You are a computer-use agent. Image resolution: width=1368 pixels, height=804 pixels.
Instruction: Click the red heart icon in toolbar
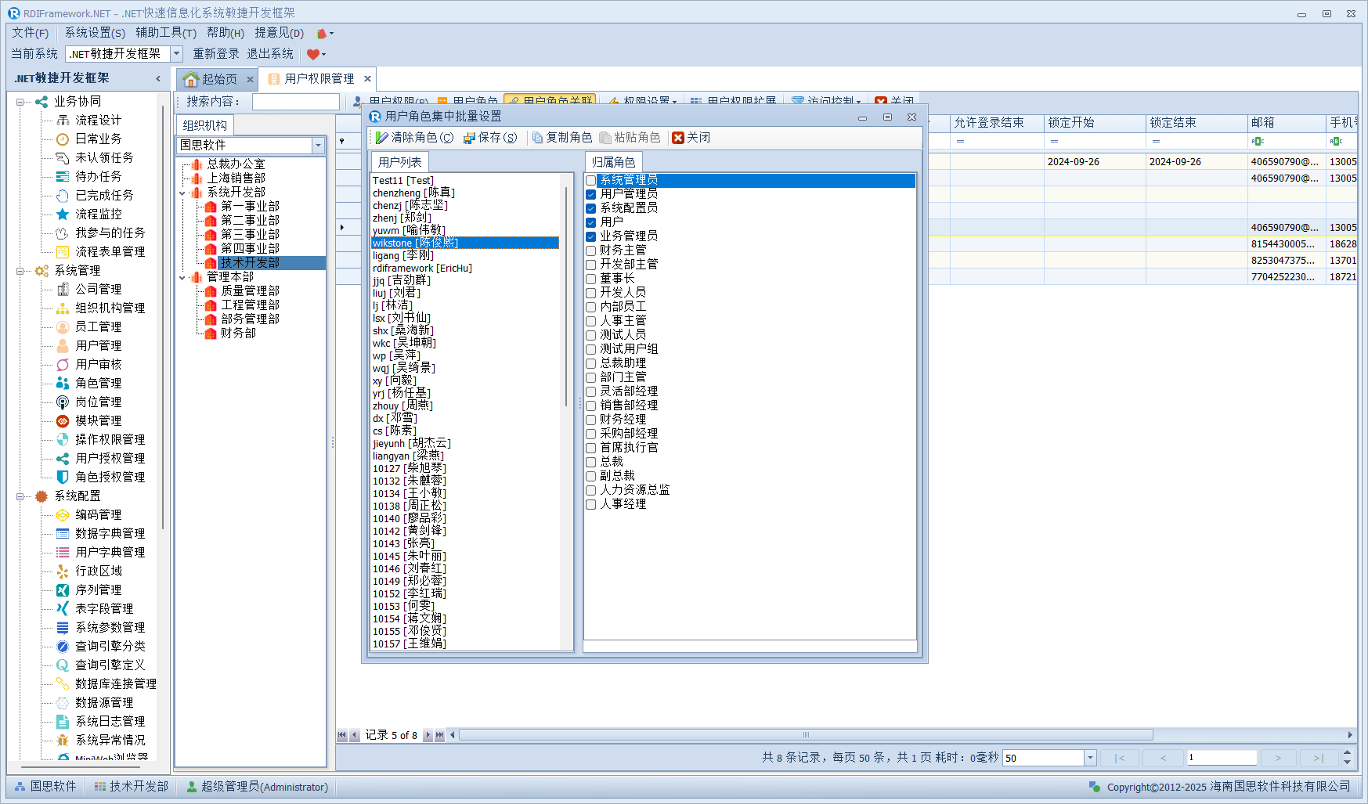312,54
